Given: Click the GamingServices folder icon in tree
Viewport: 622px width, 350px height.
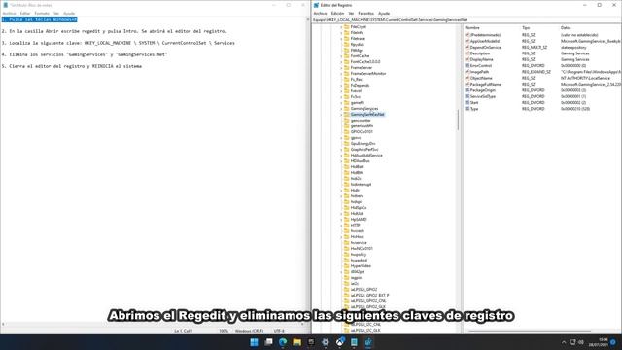Looking at the screenshot, I should 346,108.
